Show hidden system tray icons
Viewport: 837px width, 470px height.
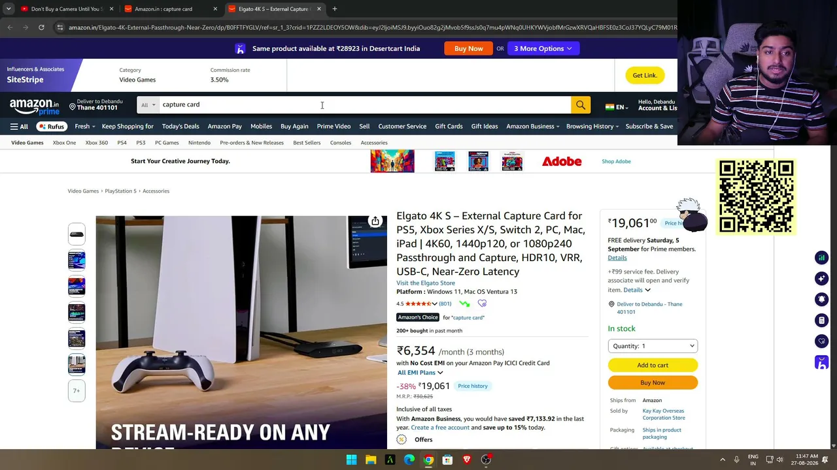pos(723,460)
